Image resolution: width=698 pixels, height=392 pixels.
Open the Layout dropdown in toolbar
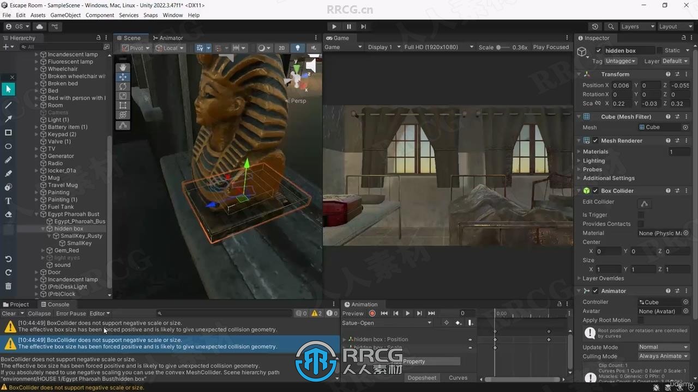(675, 26)
